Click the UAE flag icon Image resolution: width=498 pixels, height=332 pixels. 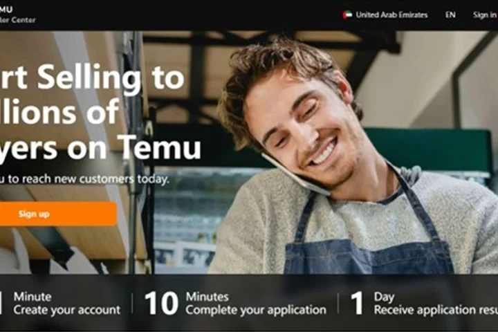(347, 15)
